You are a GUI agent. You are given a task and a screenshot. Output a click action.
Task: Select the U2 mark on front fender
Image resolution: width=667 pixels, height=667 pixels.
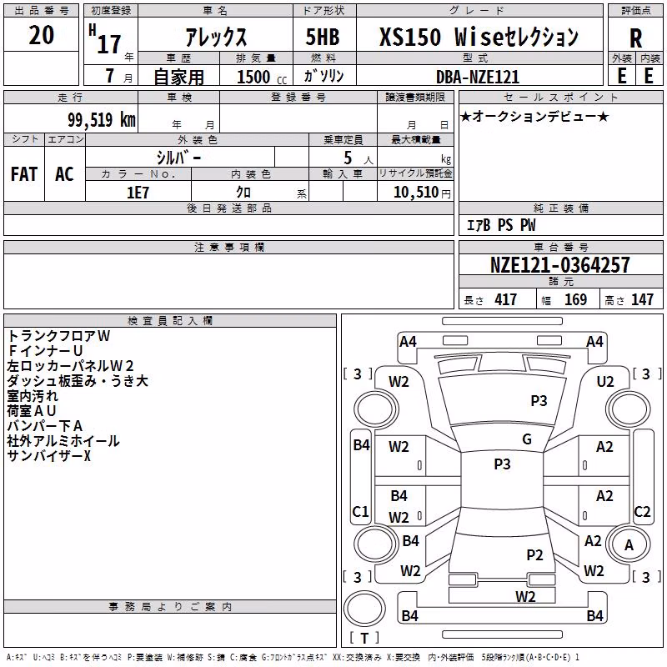click(x=605, y=382)
